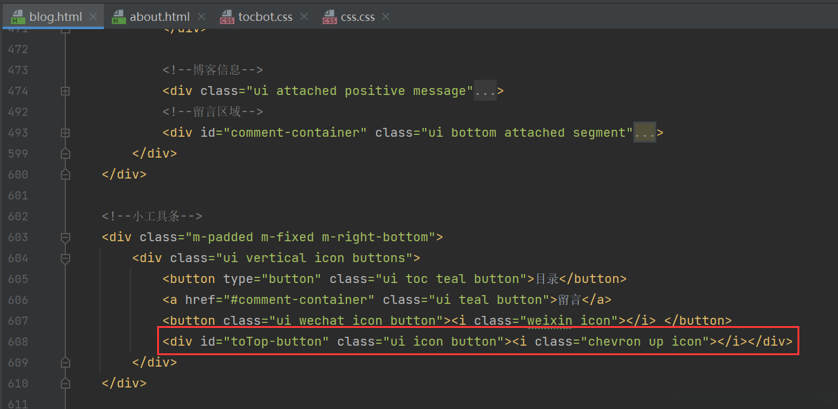The width and height of the screenshot is (838, 409).
Task: Click the 留言 link text in code
Action: (569, 300)
